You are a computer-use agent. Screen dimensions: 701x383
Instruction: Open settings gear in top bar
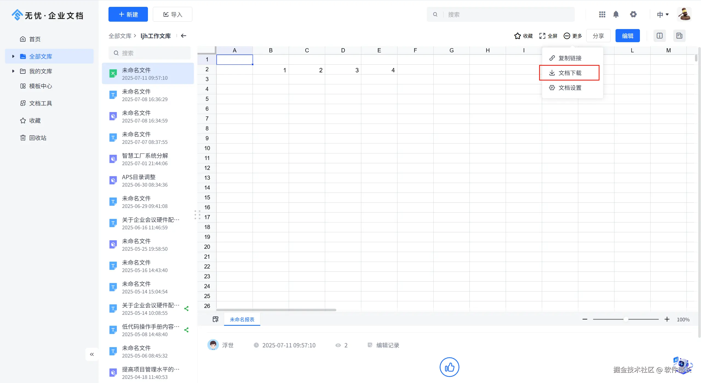coord(633,14)
